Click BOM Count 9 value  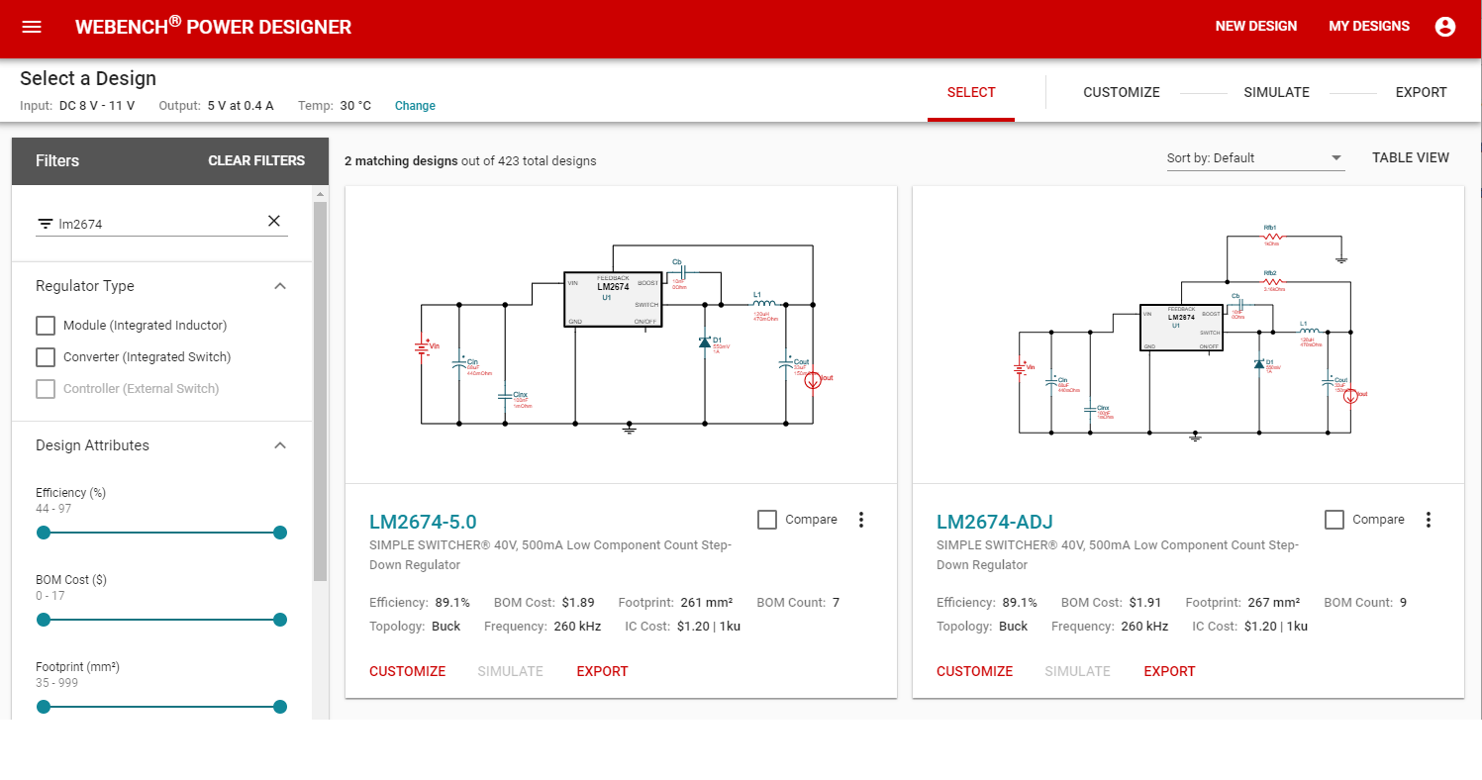point(1403,602)
